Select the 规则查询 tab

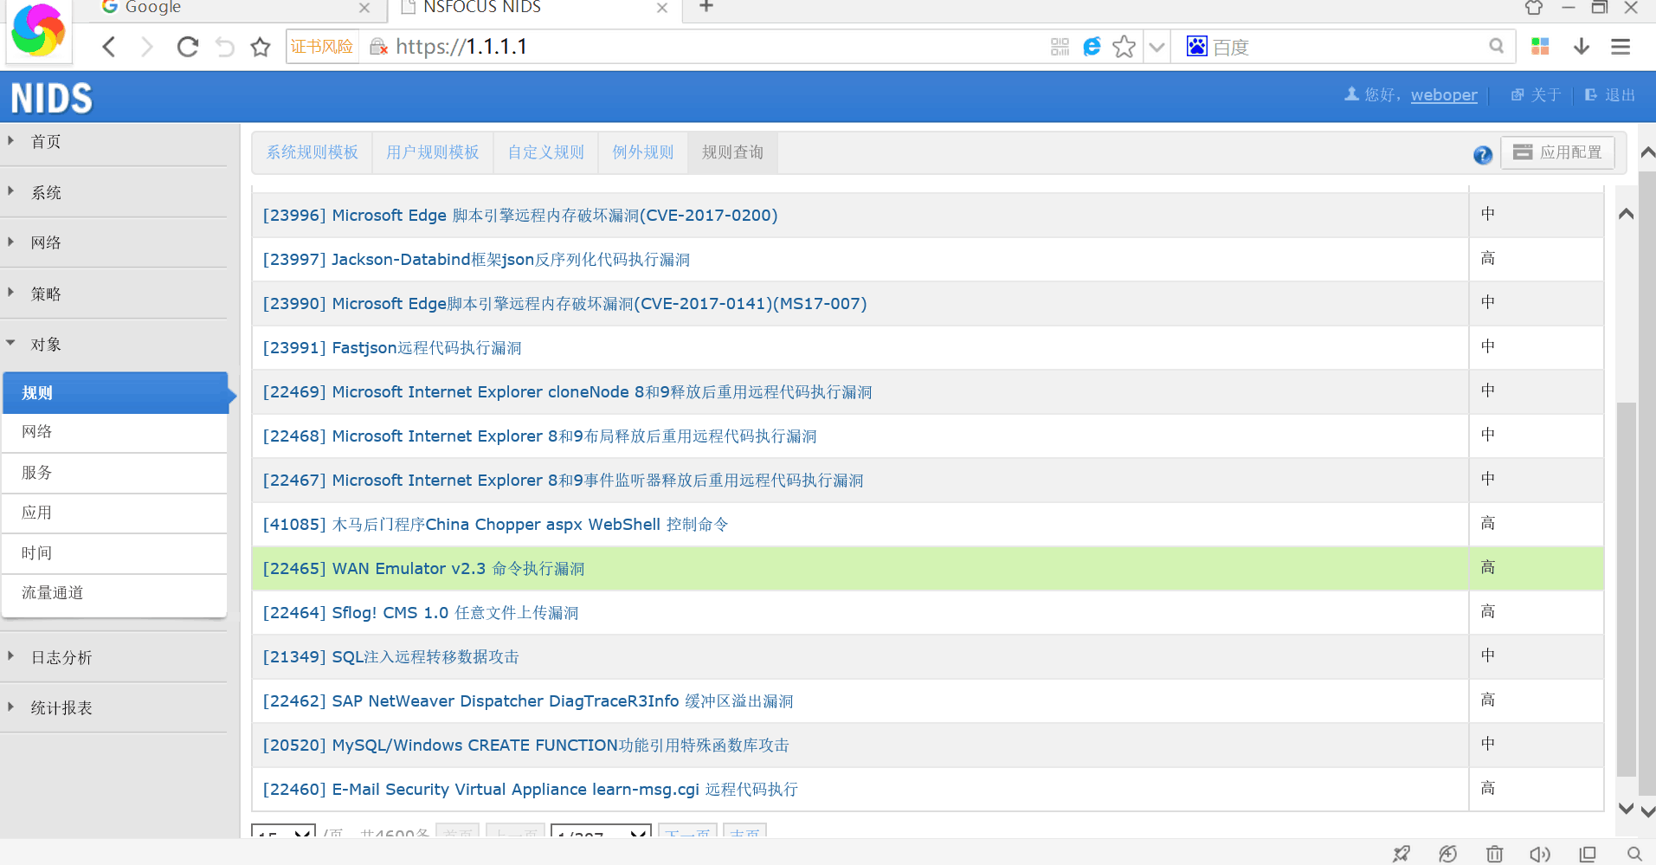pyautogui.click(x=733, y=152)
